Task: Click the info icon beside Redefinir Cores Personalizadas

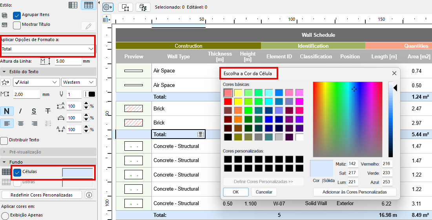Action: point(89,195)
